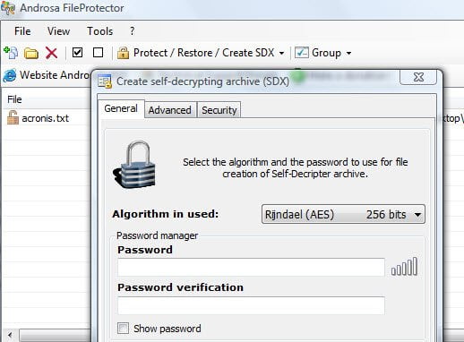This screenshot has width=464, height=342.
Task: Click the Androsa FileProtector title bar icon
Action: click(x=8, y=8)
